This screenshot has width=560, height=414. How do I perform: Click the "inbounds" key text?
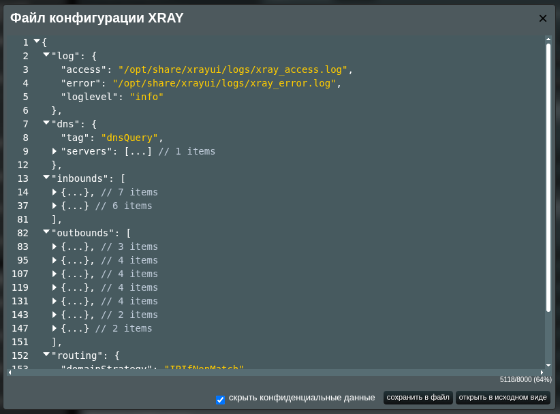coord(80,178)
